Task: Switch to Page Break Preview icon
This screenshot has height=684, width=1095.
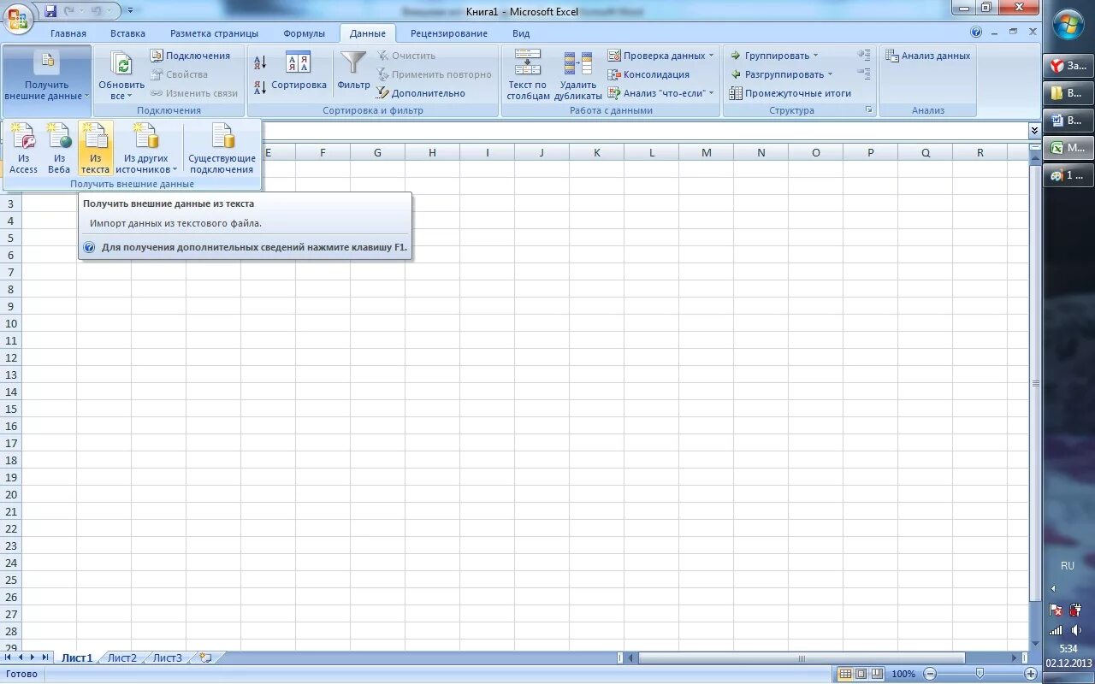Action: tap(877, 674)
